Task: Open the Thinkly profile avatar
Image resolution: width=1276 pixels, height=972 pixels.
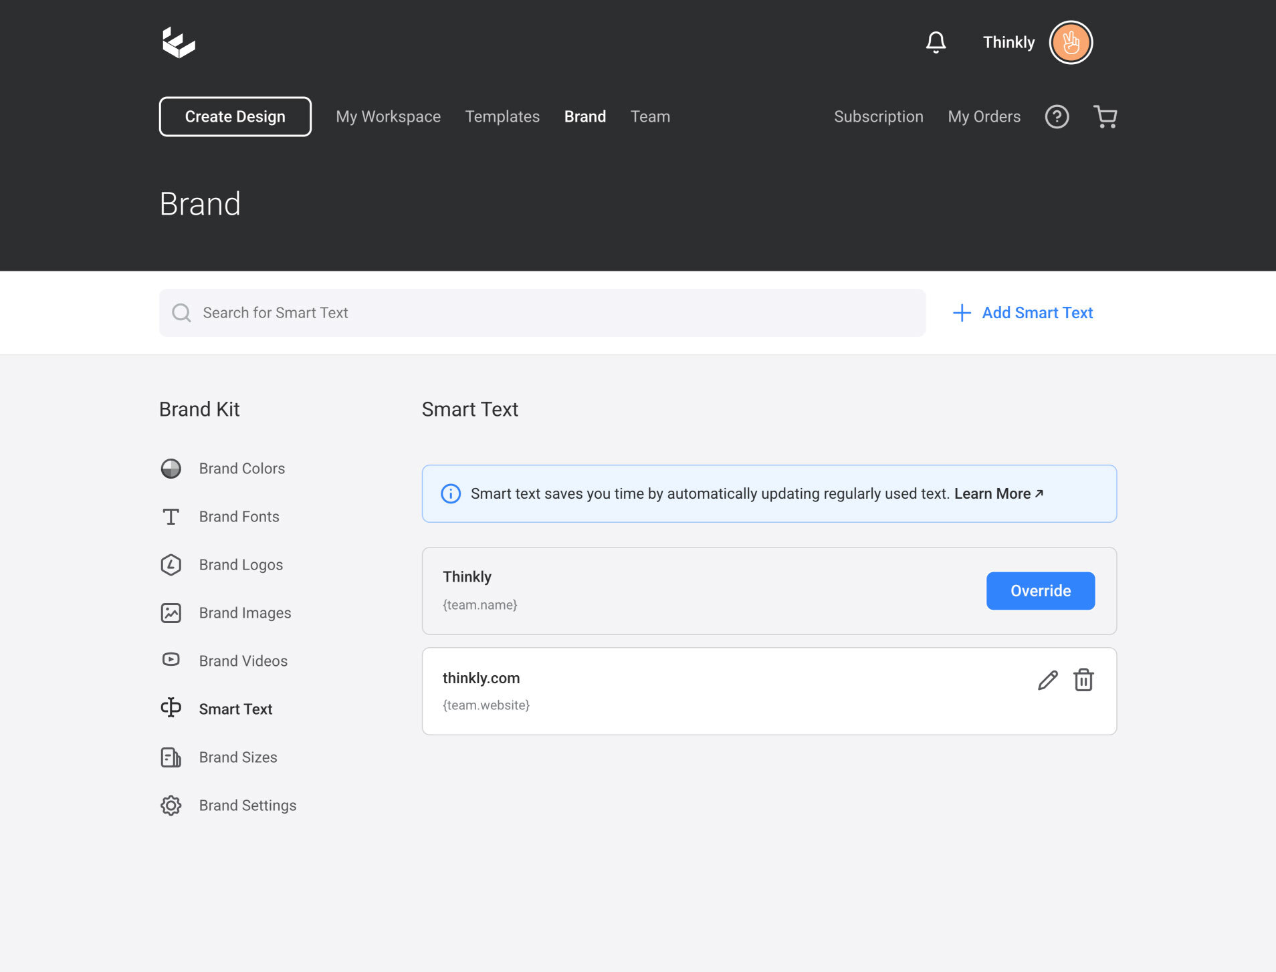Action: pyautogui.click(x=1071, y=42)
